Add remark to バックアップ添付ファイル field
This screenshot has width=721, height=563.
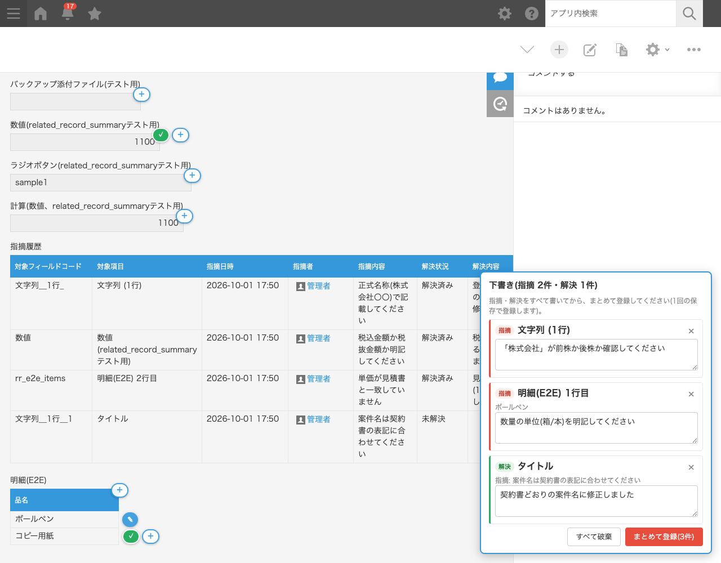141,95
